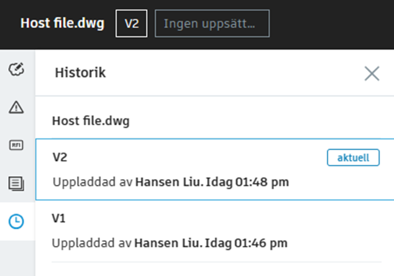The image size is (394, 276).
Task: Toggle the history clock icon
Action: (x=17, y=221)
